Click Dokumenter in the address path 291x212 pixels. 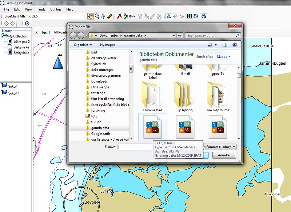point(108,35)
